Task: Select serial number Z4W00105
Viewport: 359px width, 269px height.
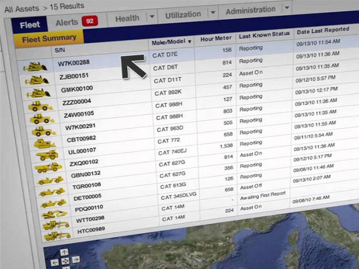Action: 79,114
